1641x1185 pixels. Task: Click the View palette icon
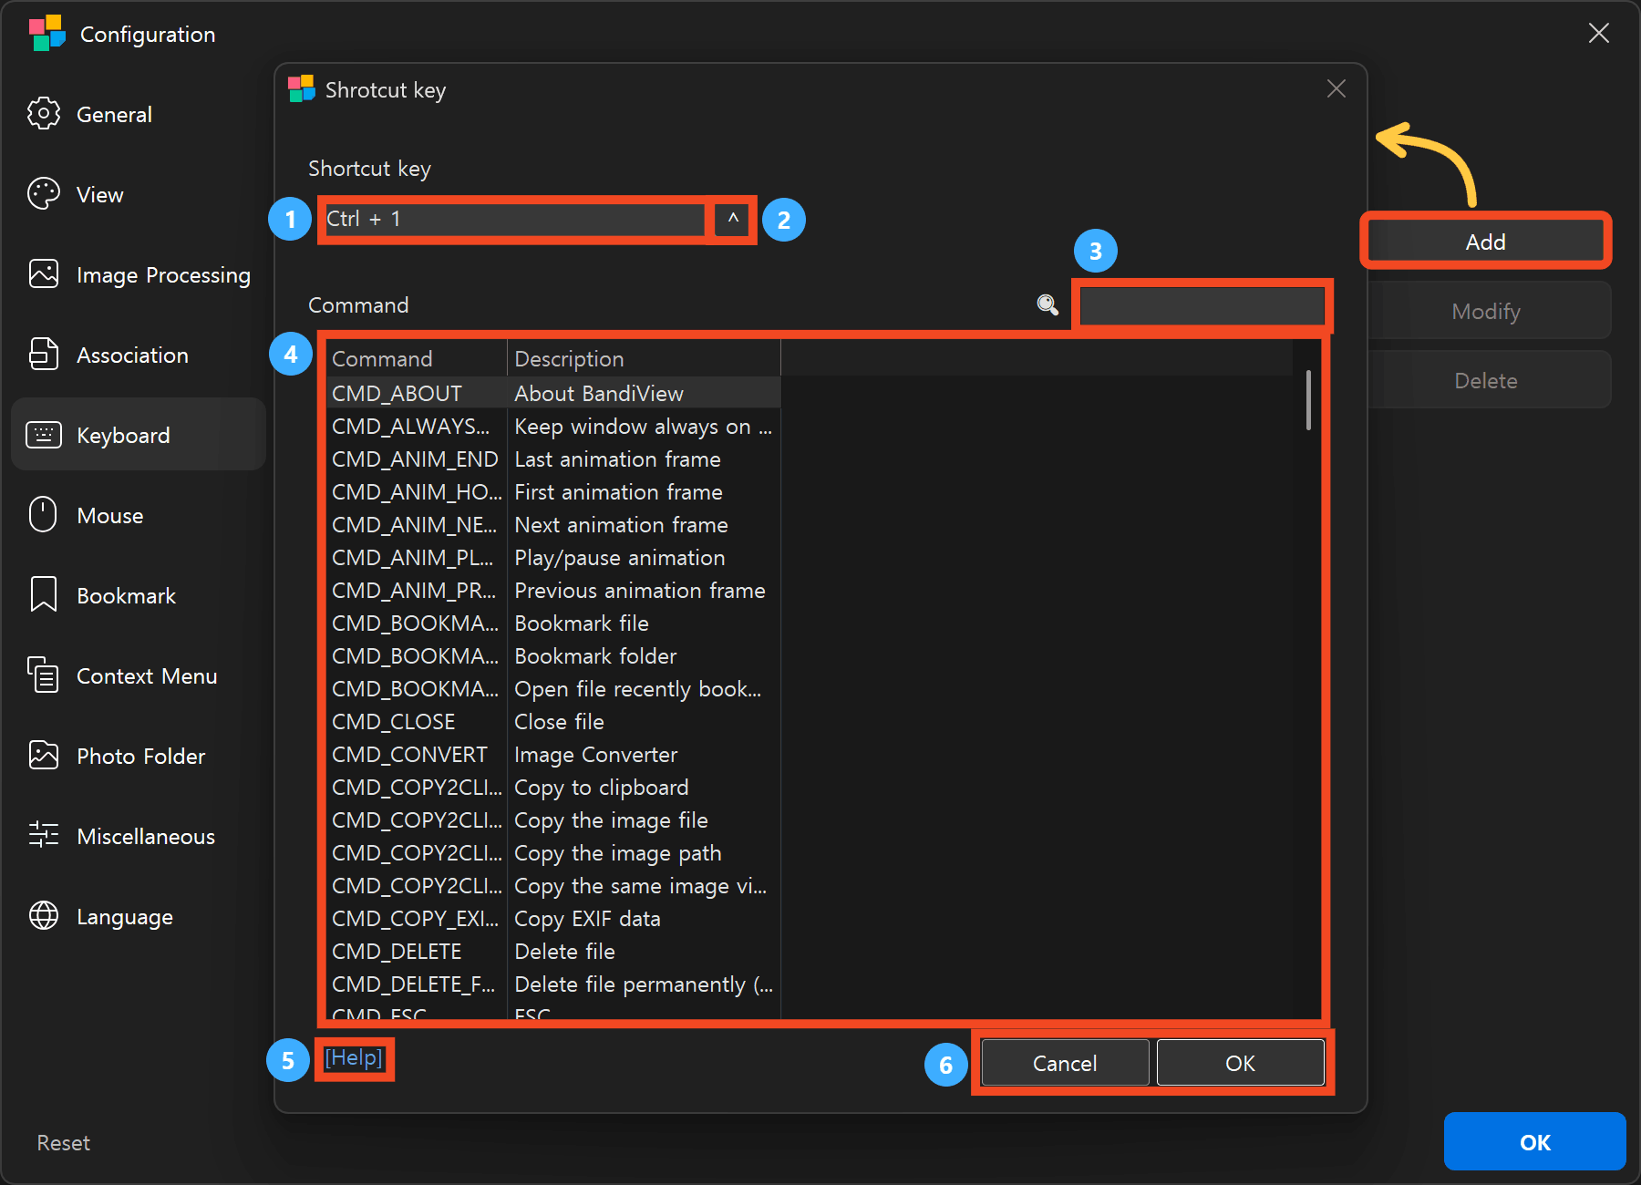point(44,194)
